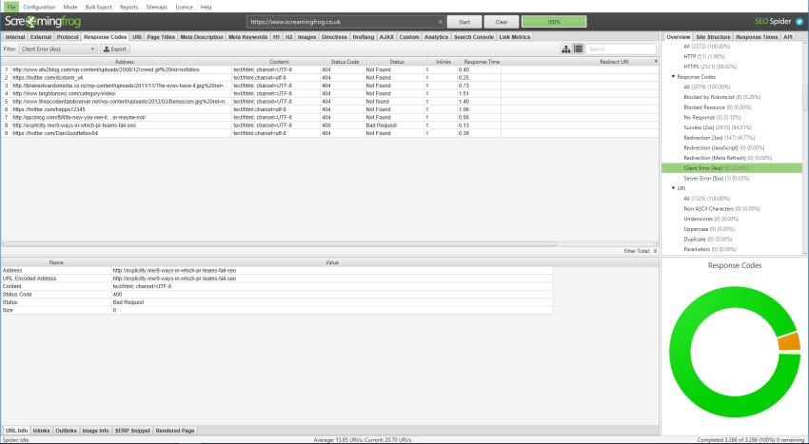The height and width of the screenshot is (444, 809).
Task: Open the tree view icon
Action: [x=566, y=49]
